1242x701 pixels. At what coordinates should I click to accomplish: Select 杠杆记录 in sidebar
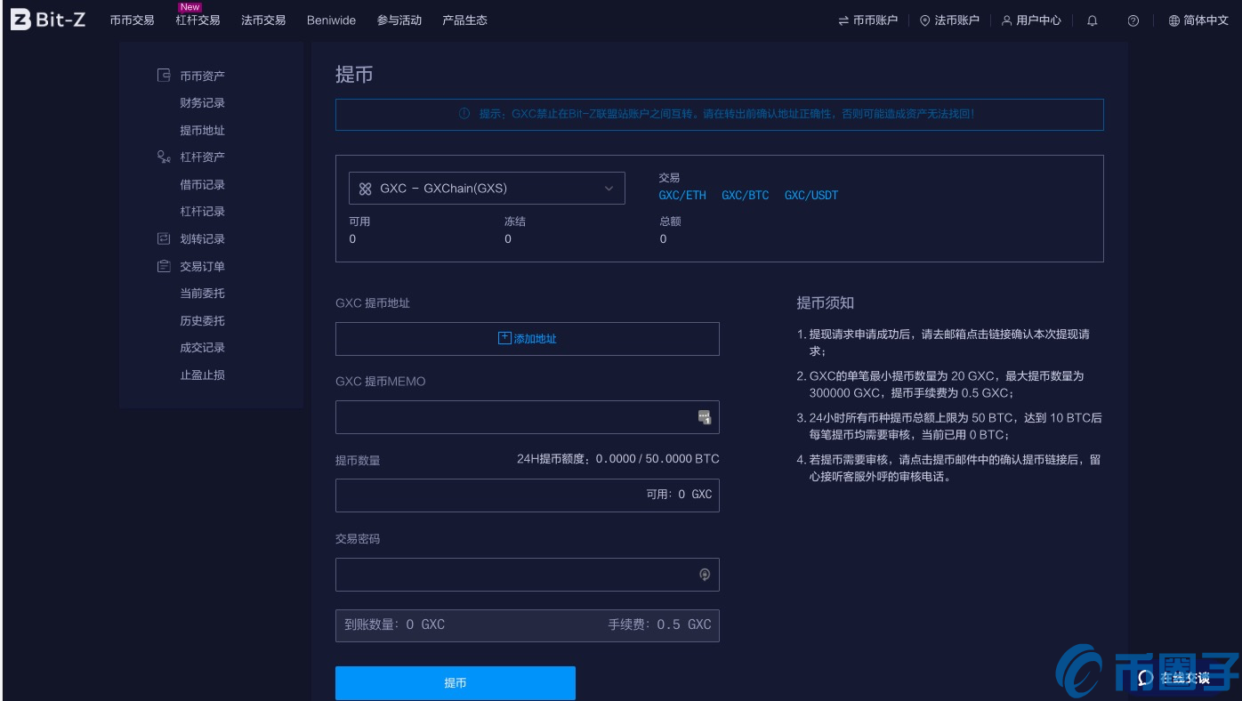pos(202,212)
